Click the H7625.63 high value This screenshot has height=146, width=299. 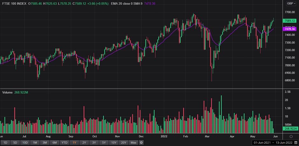pos(49,3)
